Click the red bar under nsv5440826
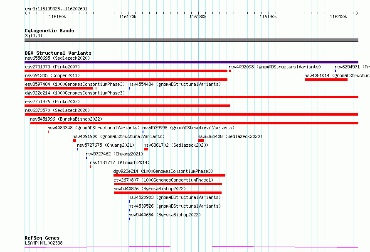The image size is (370, 252). (x=168, y=193)
